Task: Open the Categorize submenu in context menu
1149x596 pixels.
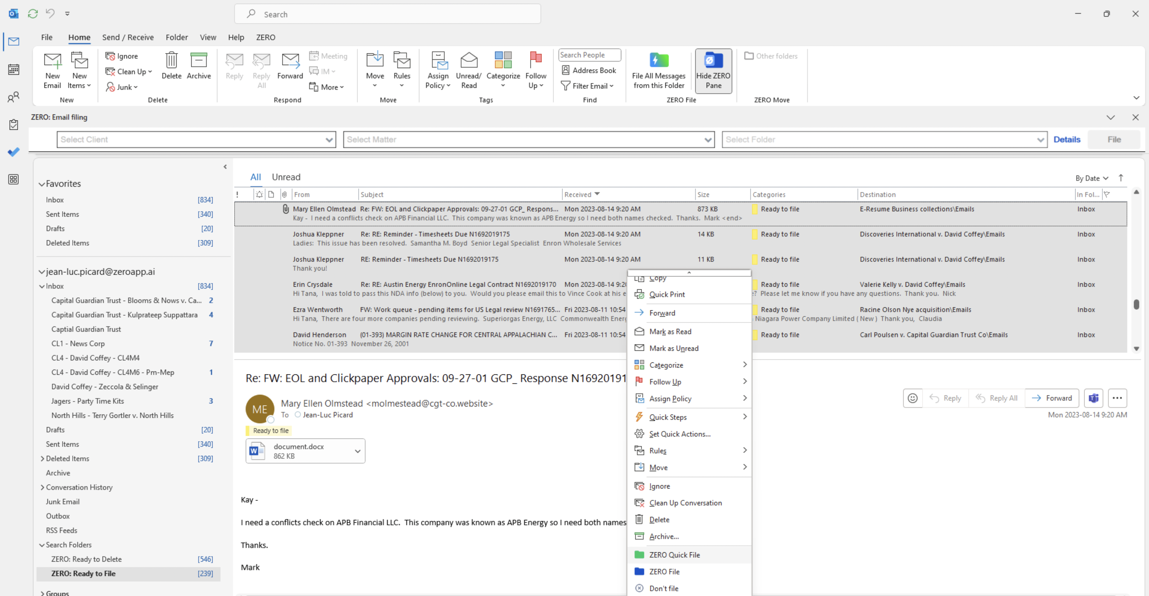Action: pyautogui.click(x=689, y=365)
